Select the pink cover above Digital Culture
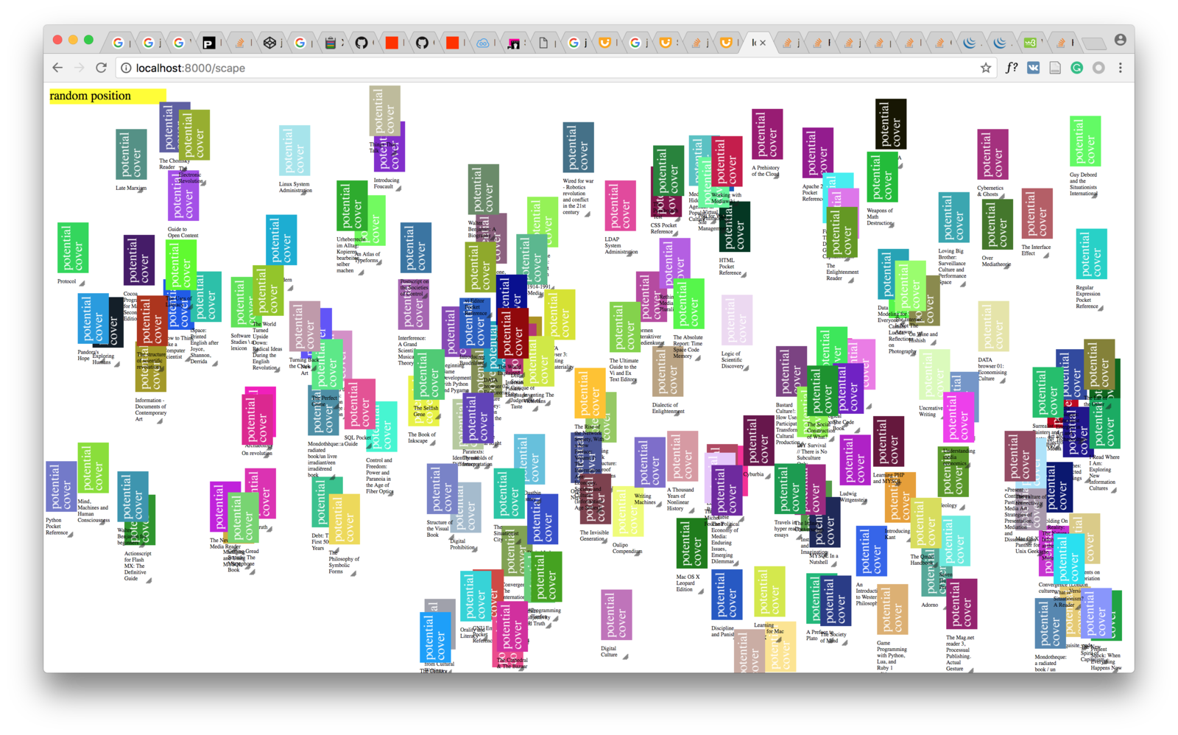Viewport: 1178px width, 735px height. [x=616, y=615]
